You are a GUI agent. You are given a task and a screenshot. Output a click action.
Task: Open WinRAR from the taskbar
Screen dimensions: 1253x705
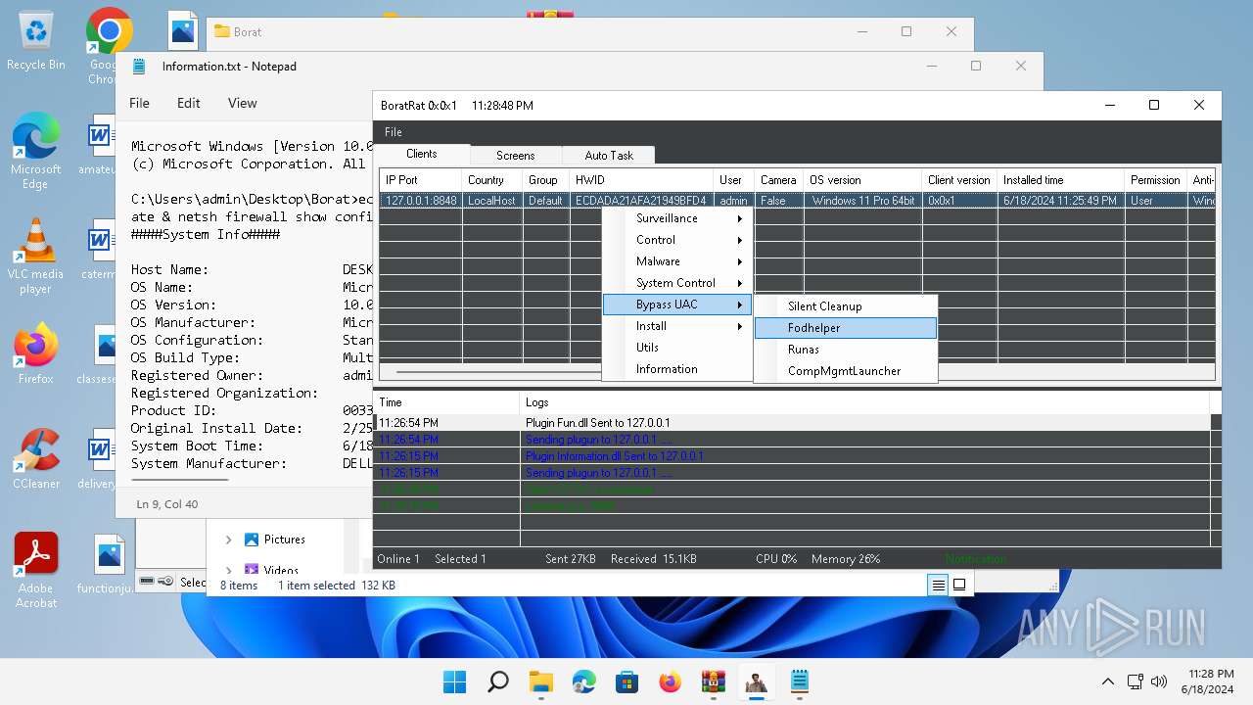click(714, 681)
